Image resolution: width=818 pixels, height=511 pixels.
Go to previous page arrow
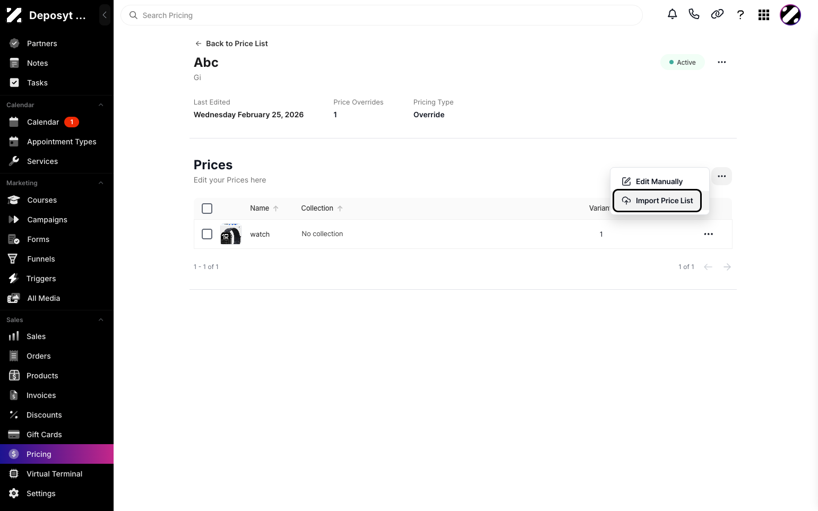point(708,267)
